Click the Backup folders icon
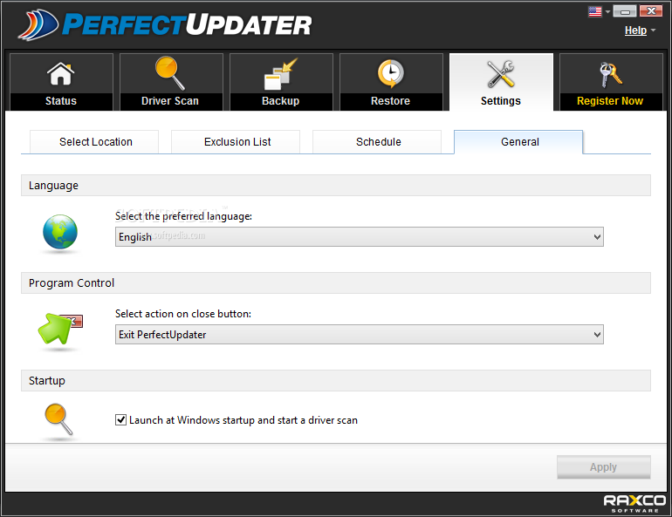Image resolution: width=672 pixels, height=517 pixels. pos(281,73)
